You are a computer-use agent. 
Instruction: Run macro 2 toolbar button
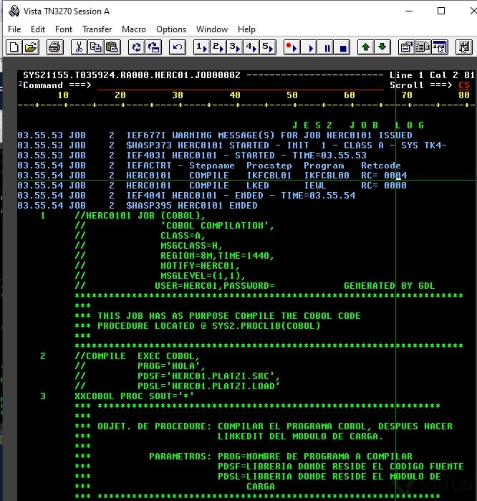click(218, 47)
